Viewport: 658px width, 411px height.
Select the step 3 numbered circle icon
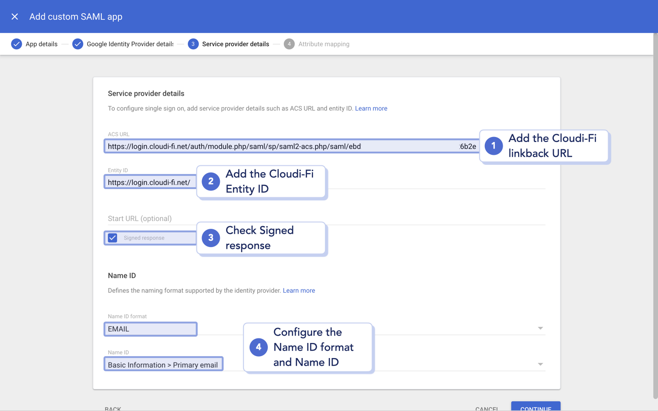click(x=193, y=44)
